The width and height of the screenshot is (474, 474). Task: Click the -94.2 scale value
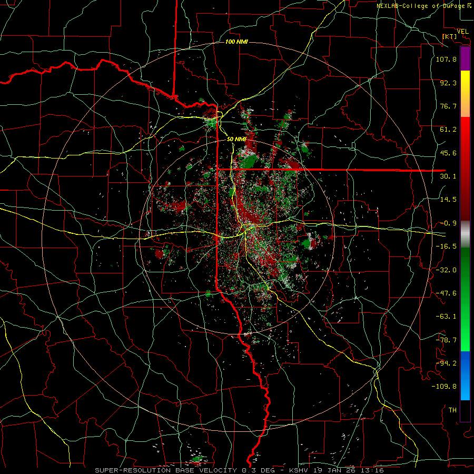pyautogui.click(x=446, y=363)
